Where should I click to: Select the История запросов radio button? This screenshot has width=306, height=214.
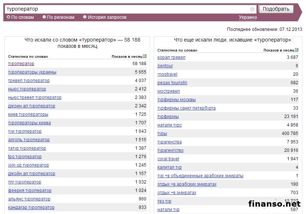pyautogui.click(x=85, y=17)
